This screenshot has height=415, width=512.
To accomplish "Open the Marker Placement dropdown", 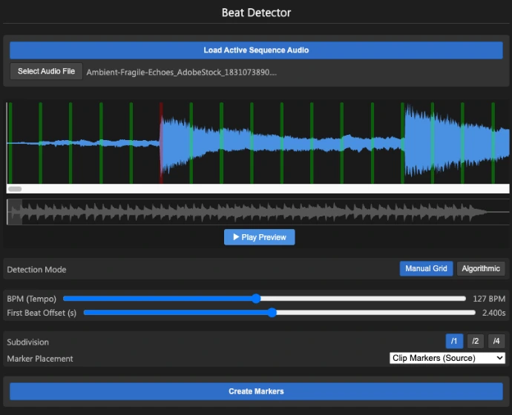I will 447,358.
